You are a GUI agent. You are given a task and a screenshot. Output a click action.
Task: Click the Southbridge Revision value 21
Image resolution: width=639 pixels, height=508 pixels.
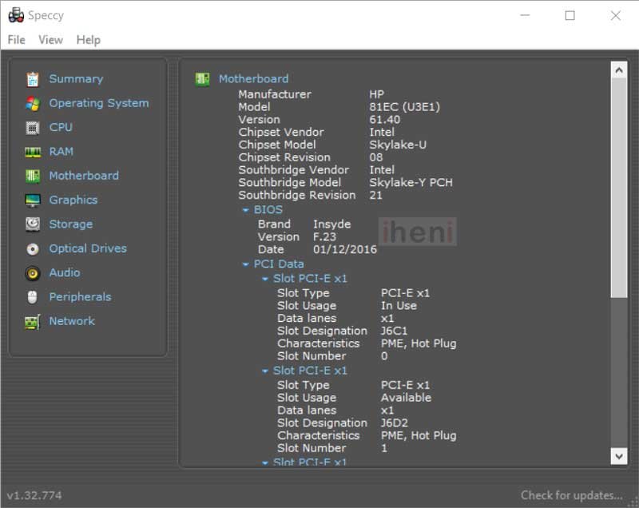[x=375, y=196]
